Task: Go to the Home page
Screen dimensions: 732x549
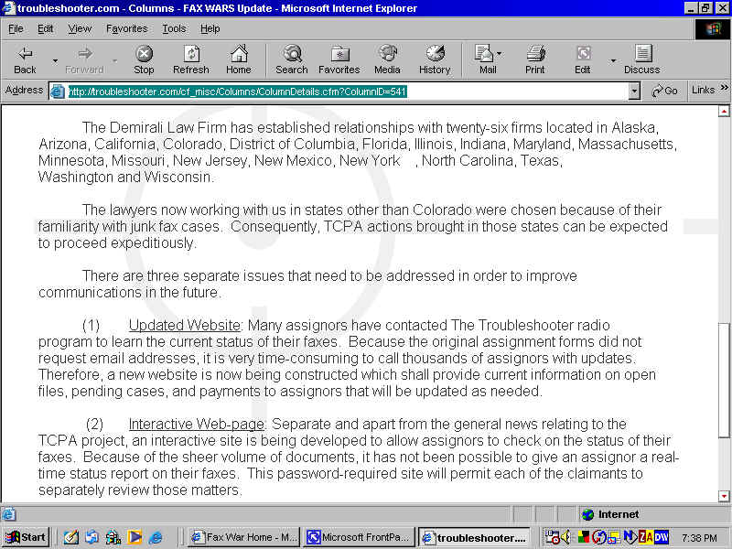Action: [239, 59]
